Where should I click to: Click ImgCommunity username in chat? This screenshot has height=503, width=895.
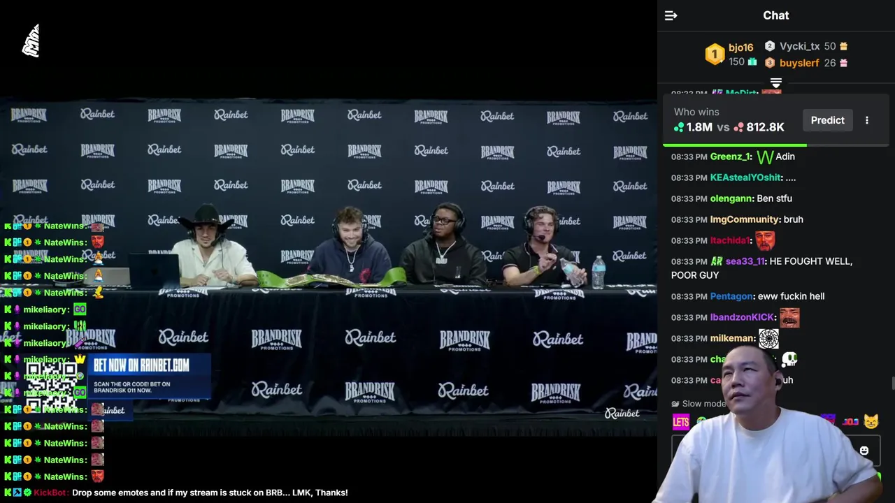[x=745, y=219]
